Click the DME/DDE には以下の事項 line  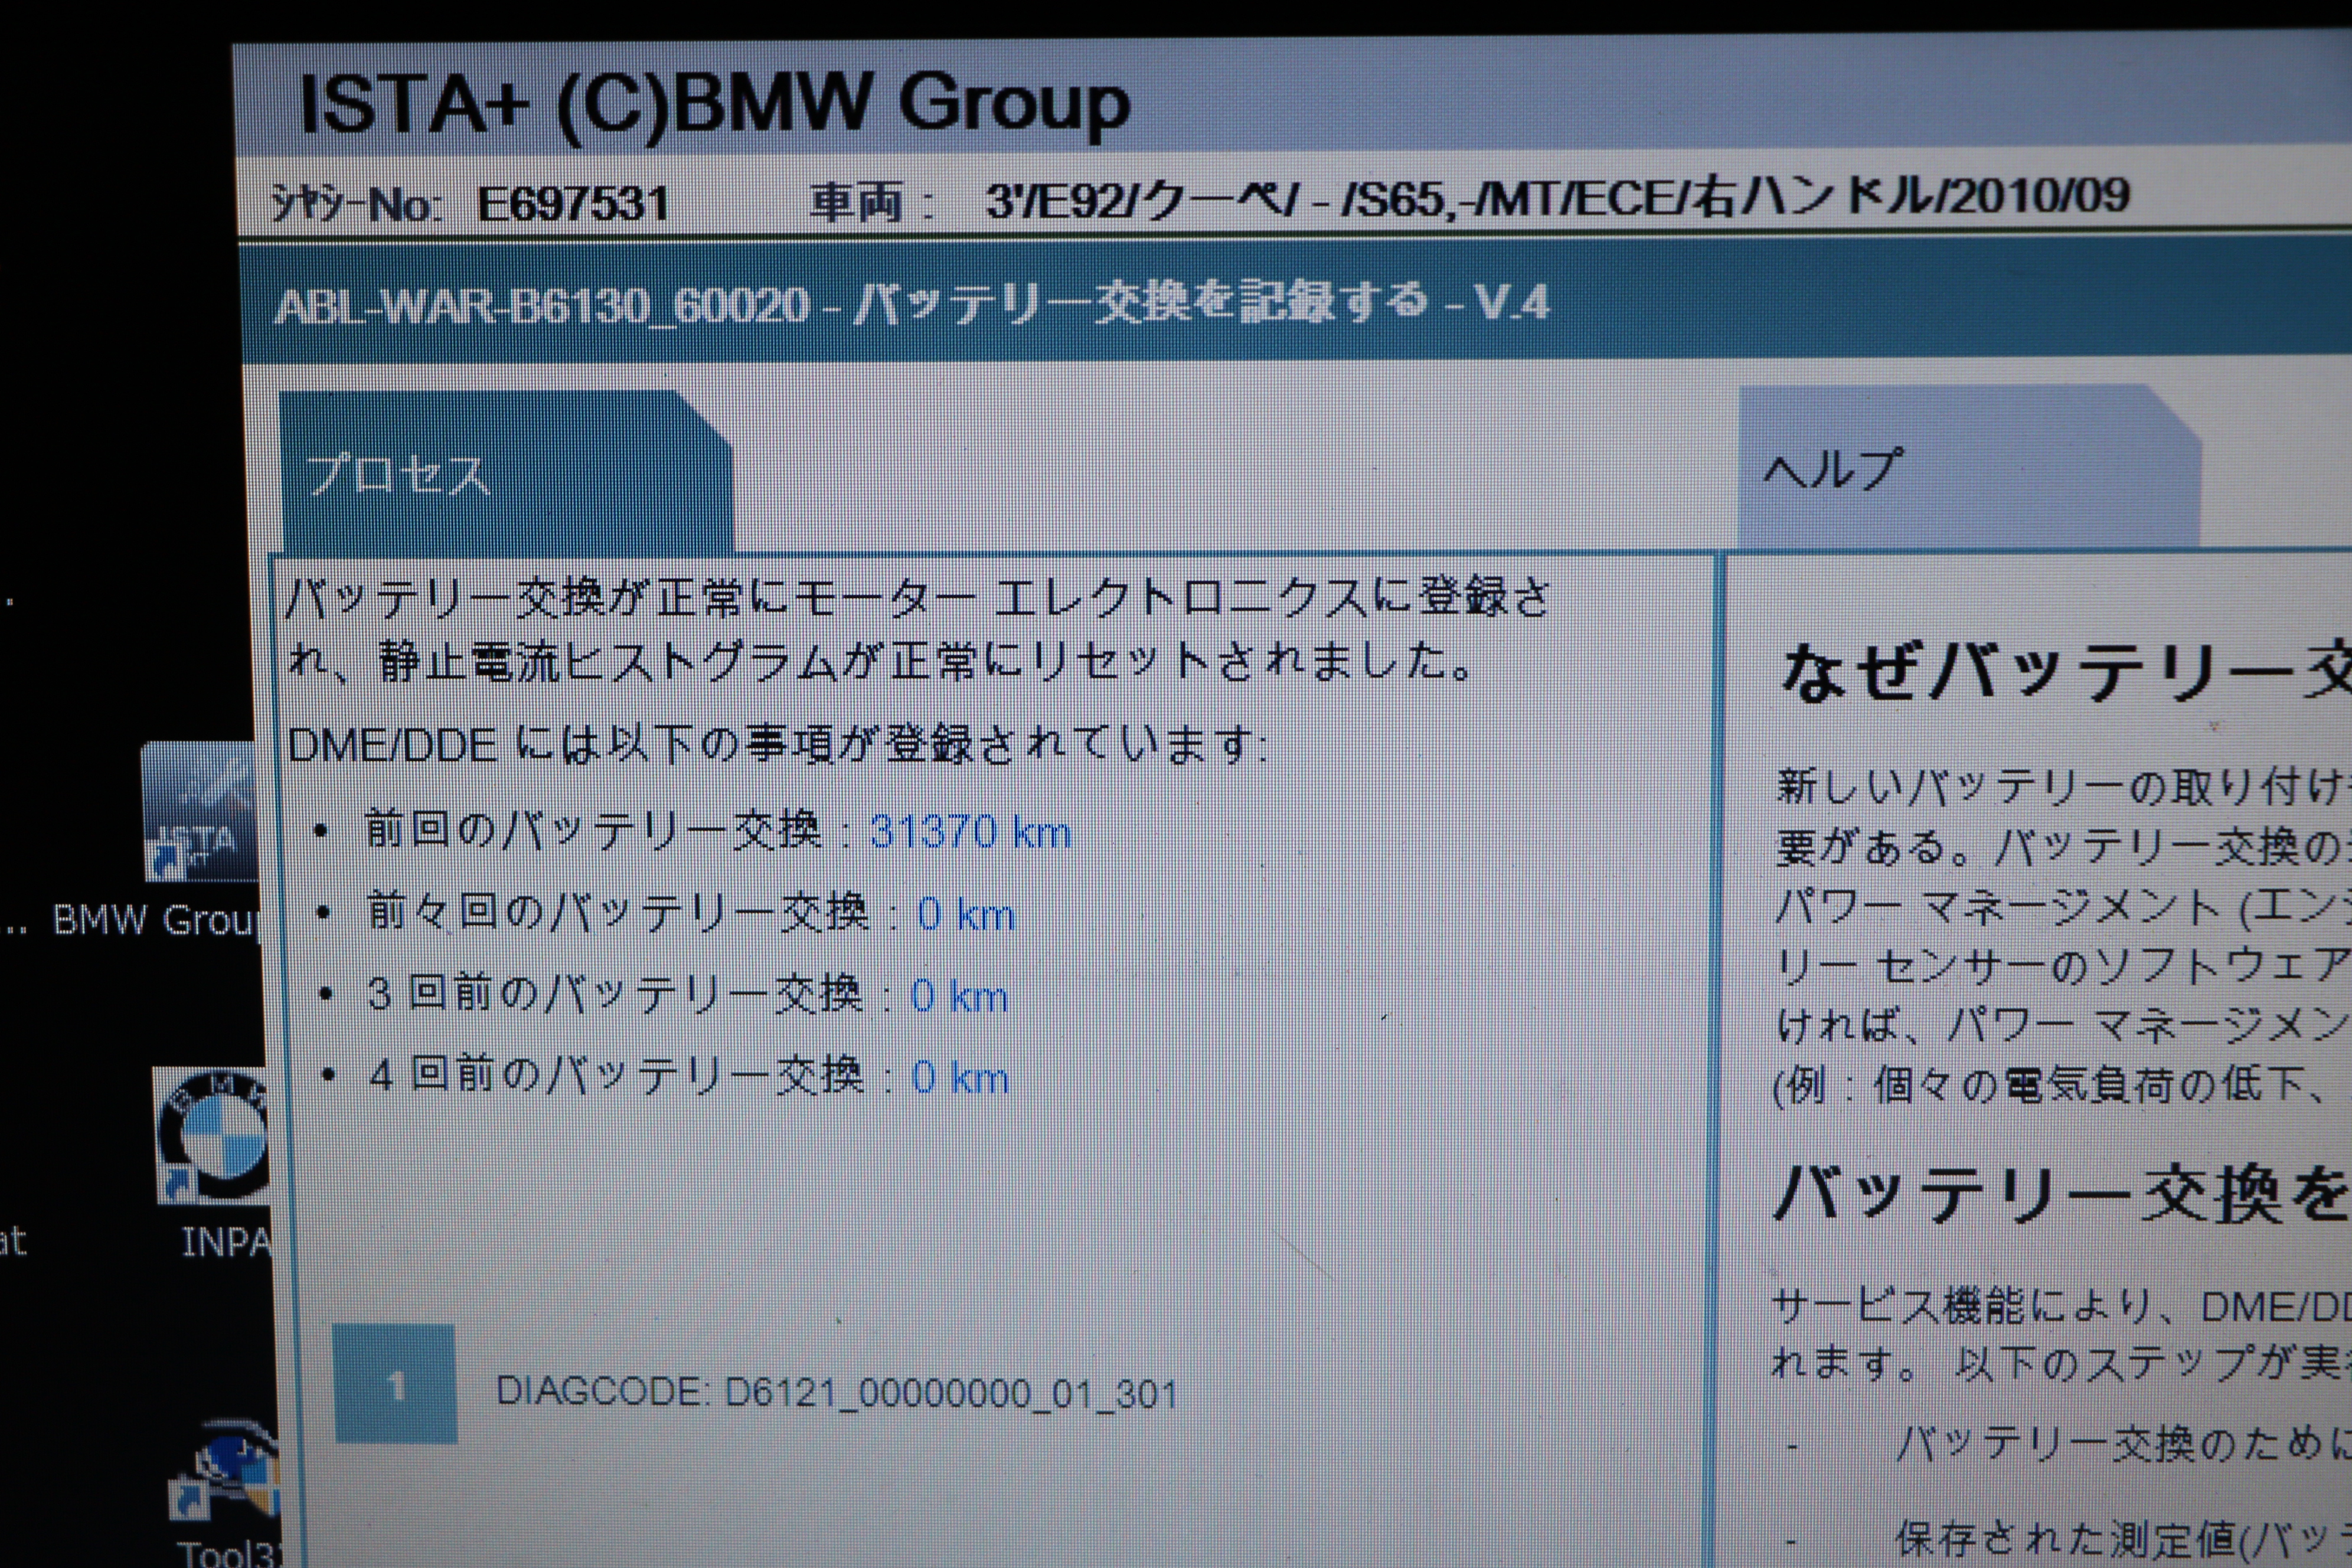[777, 745]
